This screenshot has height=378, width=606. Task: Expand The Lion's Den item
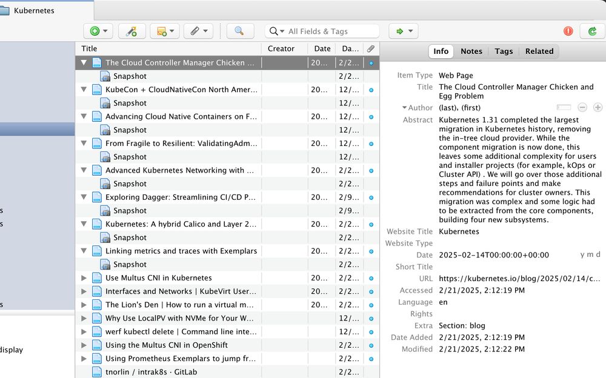click(84, 305)
